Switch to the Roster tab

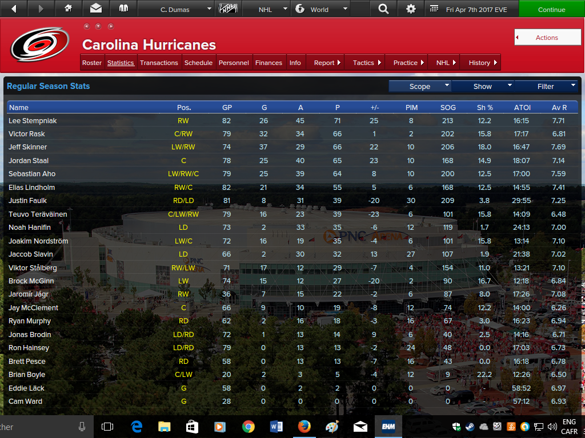pos(92,63)
